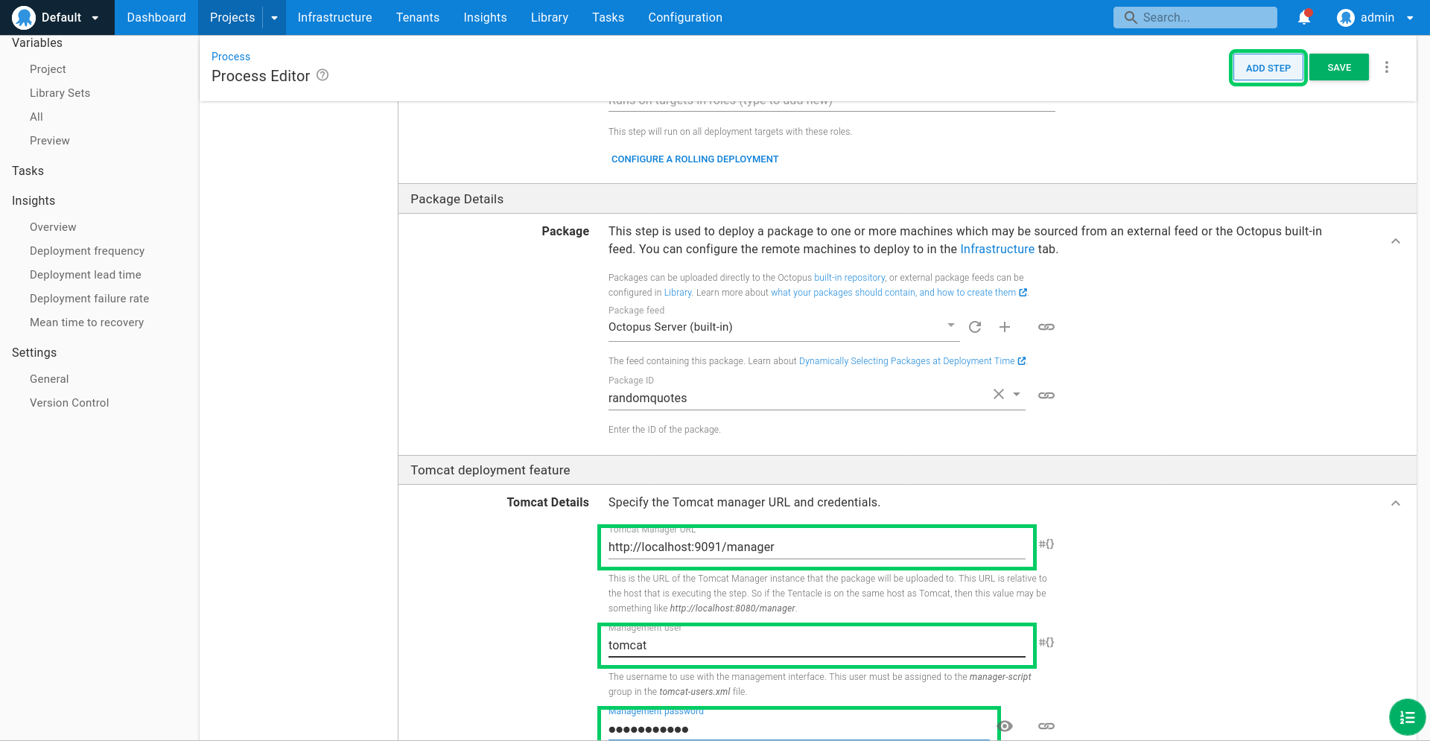Open the Package ID dropdown arrow

tap(1017, 394)
